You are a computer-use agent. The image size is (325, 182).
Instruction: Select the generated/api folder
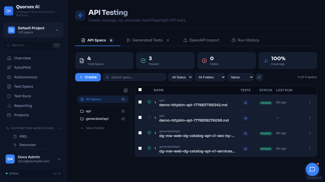[103, 119]
